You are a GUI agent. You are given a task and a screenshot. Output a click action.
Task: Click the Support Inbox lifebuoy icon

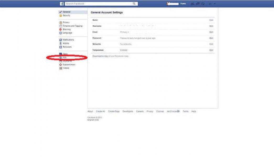(x=61, y=65)
